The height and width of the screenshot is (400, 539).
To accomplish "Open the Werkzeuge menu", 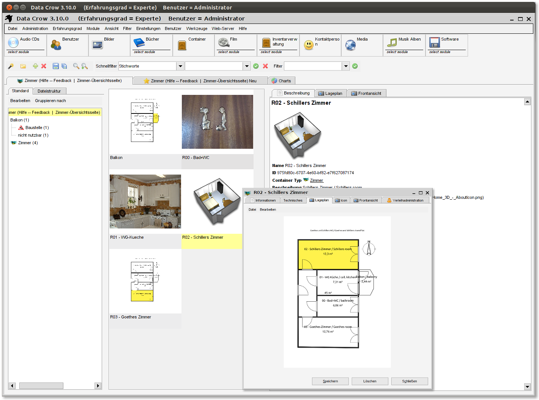I will click(196, 28).
